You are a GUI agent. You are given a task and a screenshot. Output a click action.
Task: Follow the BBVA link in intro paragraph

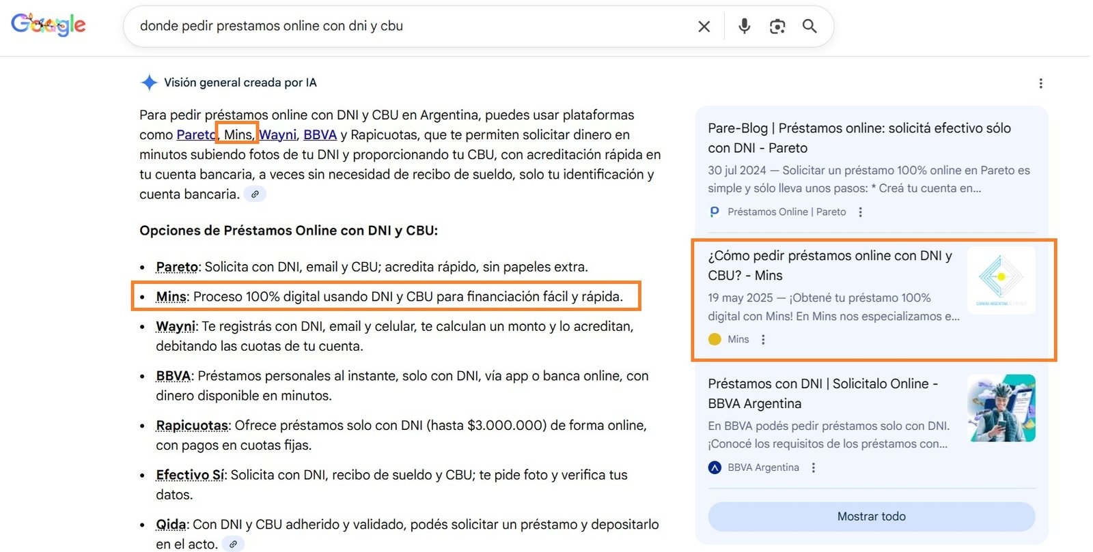(320, 135)
